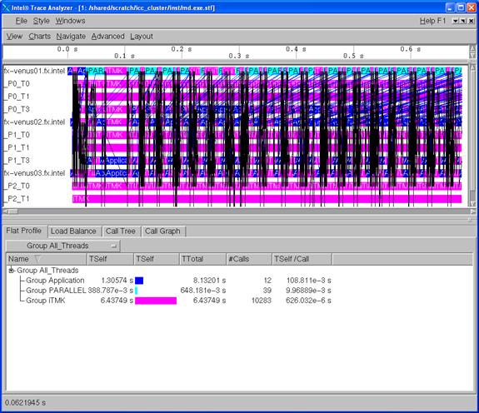Viewport: 479px width, 413px height.
Task: Sort by TTotal column header
Action: pyautogui.click(x=202, y=259)
